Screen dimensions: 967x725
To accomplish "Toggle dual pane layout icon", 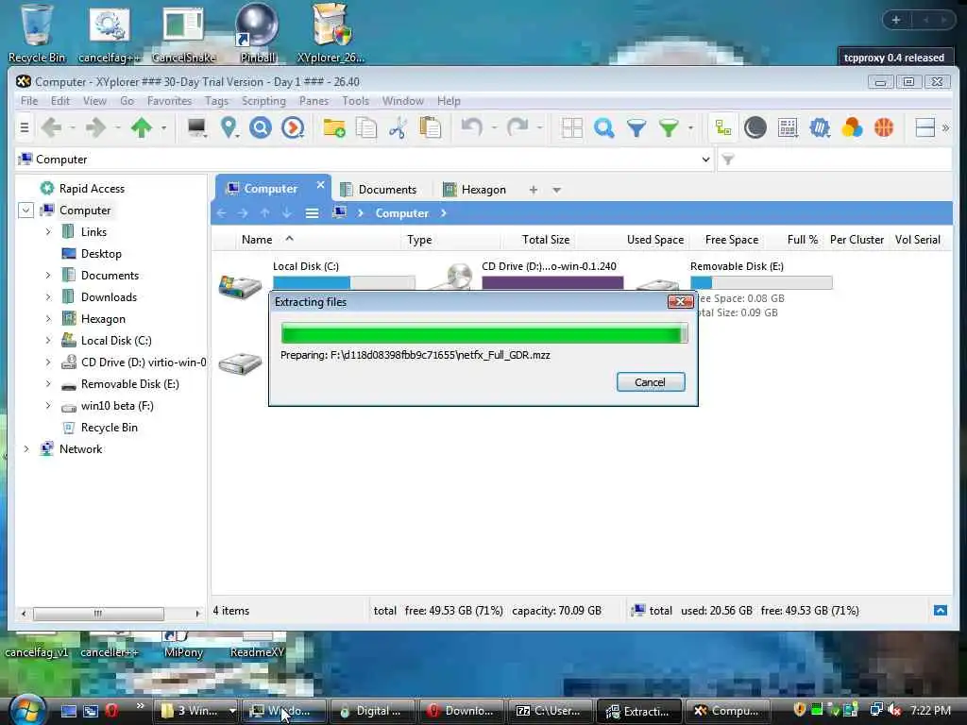I will click(925, 127).
